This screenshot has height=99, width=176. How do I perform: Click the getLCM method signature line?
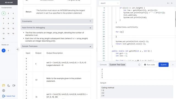[132, 51]
